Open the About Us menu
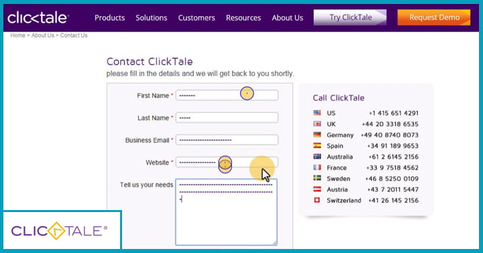Viewport: 483px width, 253px height. tap(287, 18)
